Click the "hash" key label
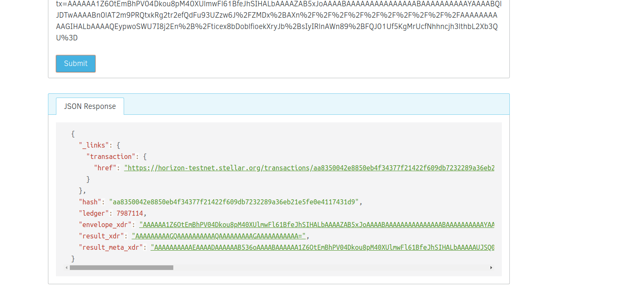 pos(90,202)
